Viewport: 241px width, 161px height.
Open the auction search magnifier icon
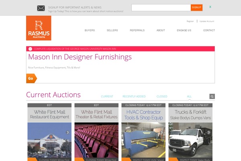(212, 97)
